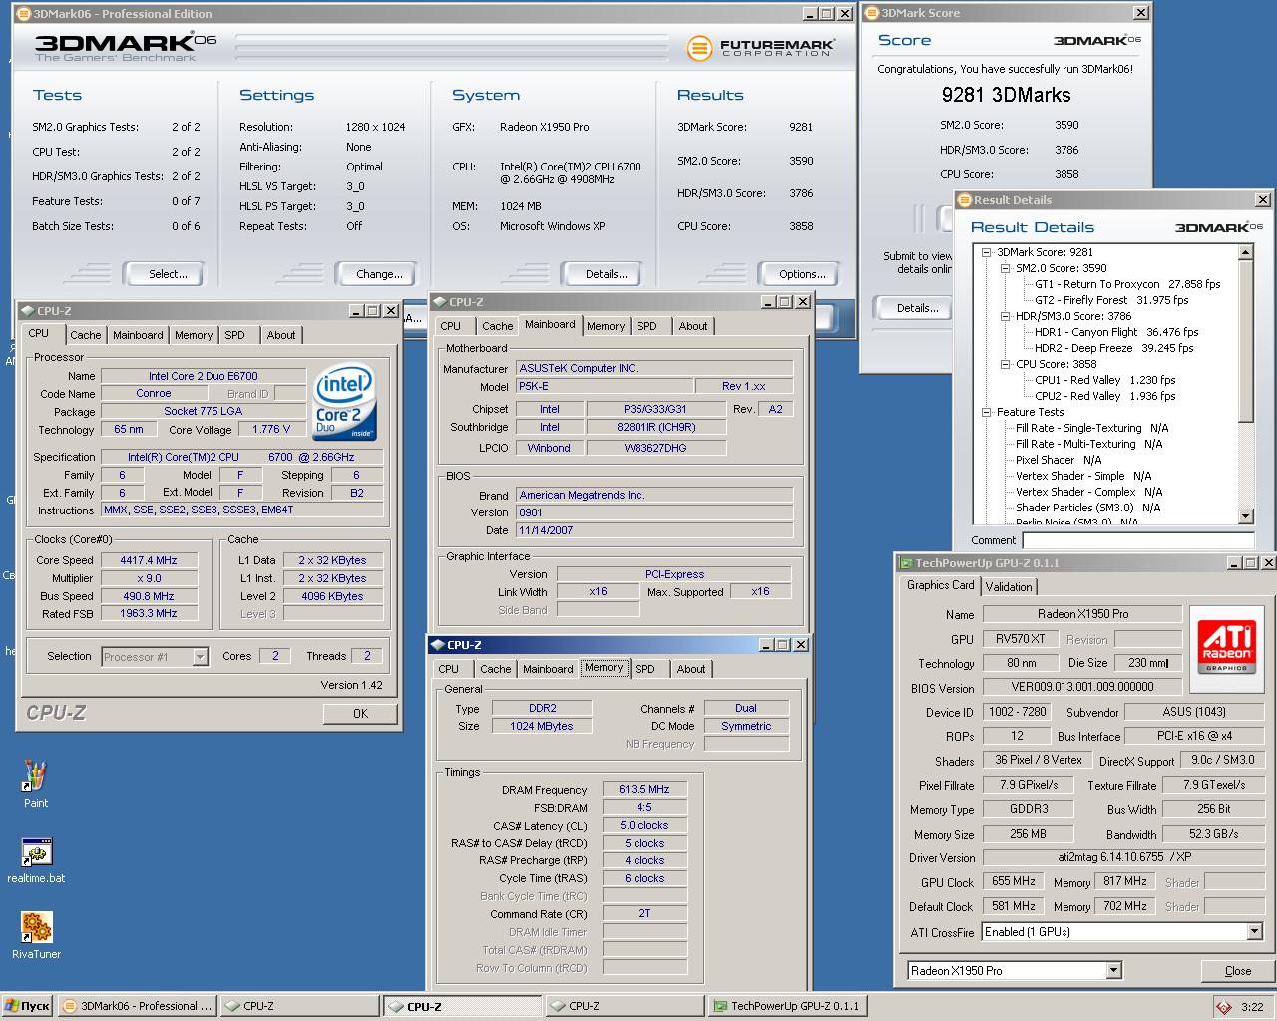1277x1021 pixels.
Task: Click the Futuremark logo in 3DMark06
Action: click(761, 47)
